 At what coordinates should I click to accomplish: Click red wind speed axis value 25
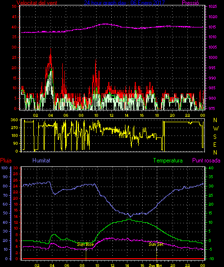(x=14, y=57)
